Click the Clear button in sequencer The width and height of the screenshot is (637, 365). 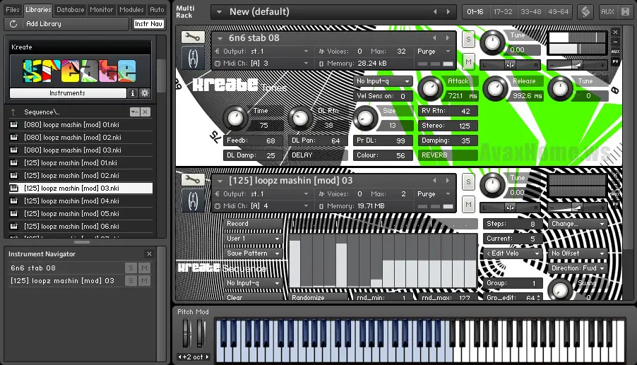coord(253,297)
